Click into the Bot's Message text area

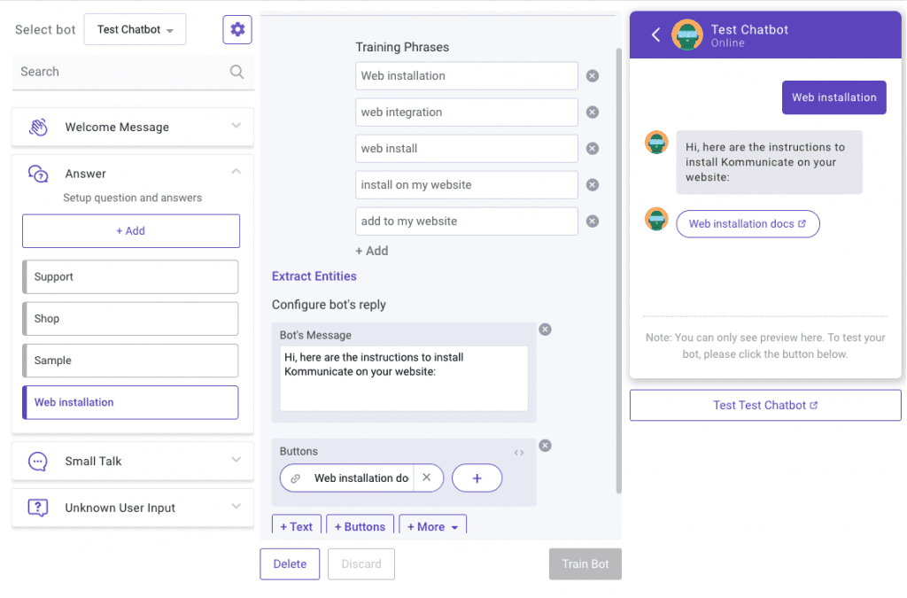point(404,378)
